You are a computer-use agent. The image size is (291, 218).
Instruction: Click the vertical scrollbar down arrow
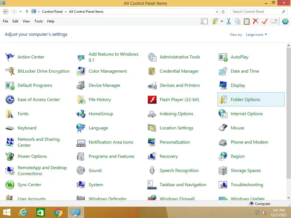(x=289, y=198)
